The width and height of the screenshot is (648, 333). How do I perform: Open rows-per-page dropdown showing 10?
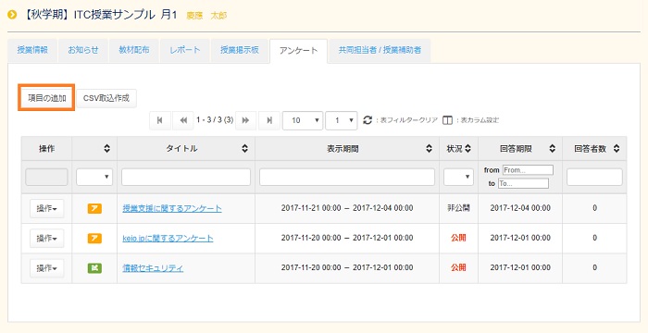(303, 120)
